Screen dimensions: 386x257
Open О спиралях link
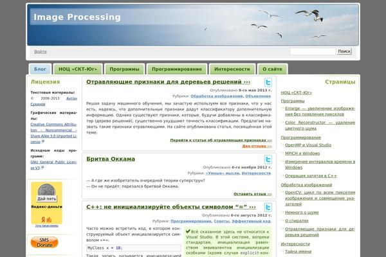(297, 221)
